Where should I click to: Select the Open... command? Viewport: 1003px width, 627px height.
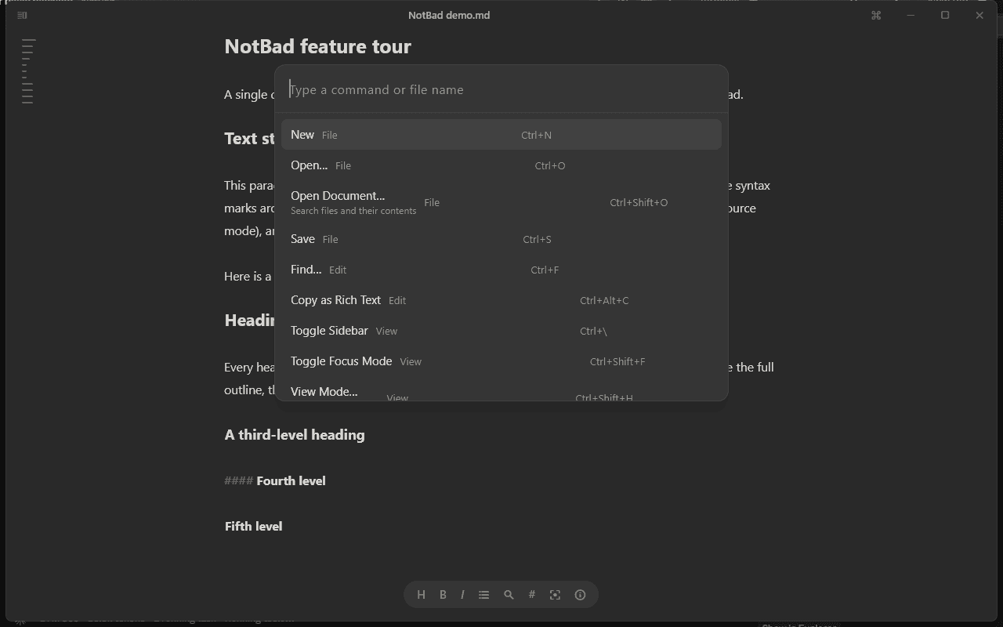[x=501, y=165]
